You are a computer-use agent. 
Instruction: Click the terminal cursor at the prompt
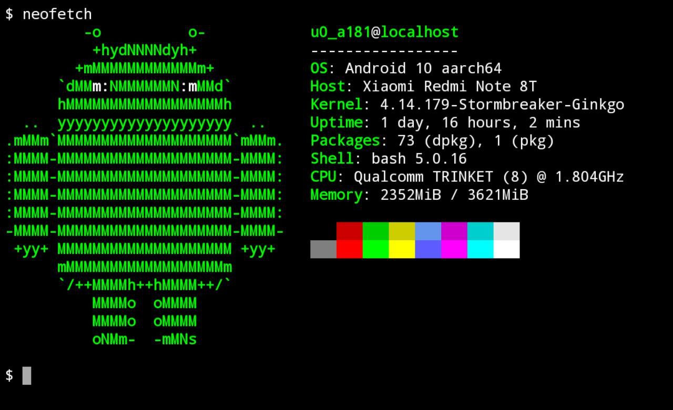(27, 375)
